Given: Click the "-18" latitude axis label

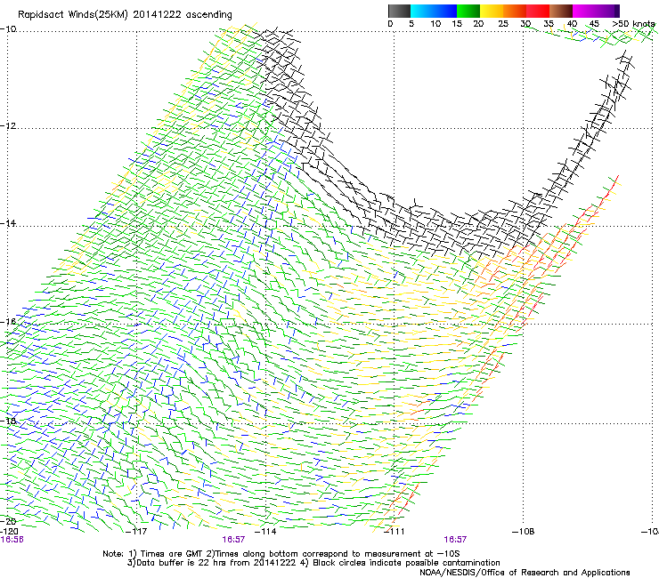Looking at the screenshot, I should tap(8, 421).
